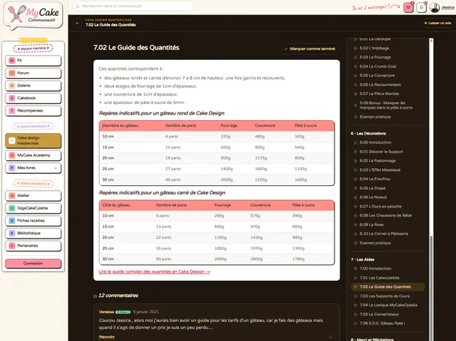This screenshot has height=341, width=456.
Task: Click the Pâte à sucre header in round cake table
Action: [x=306, y=125]
